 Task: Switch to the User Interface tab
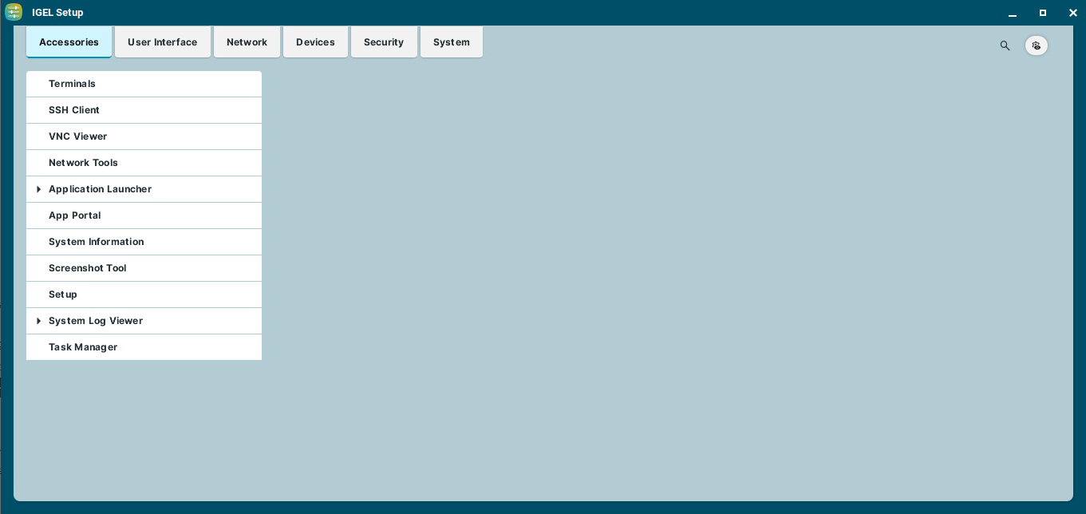[162, 42]
